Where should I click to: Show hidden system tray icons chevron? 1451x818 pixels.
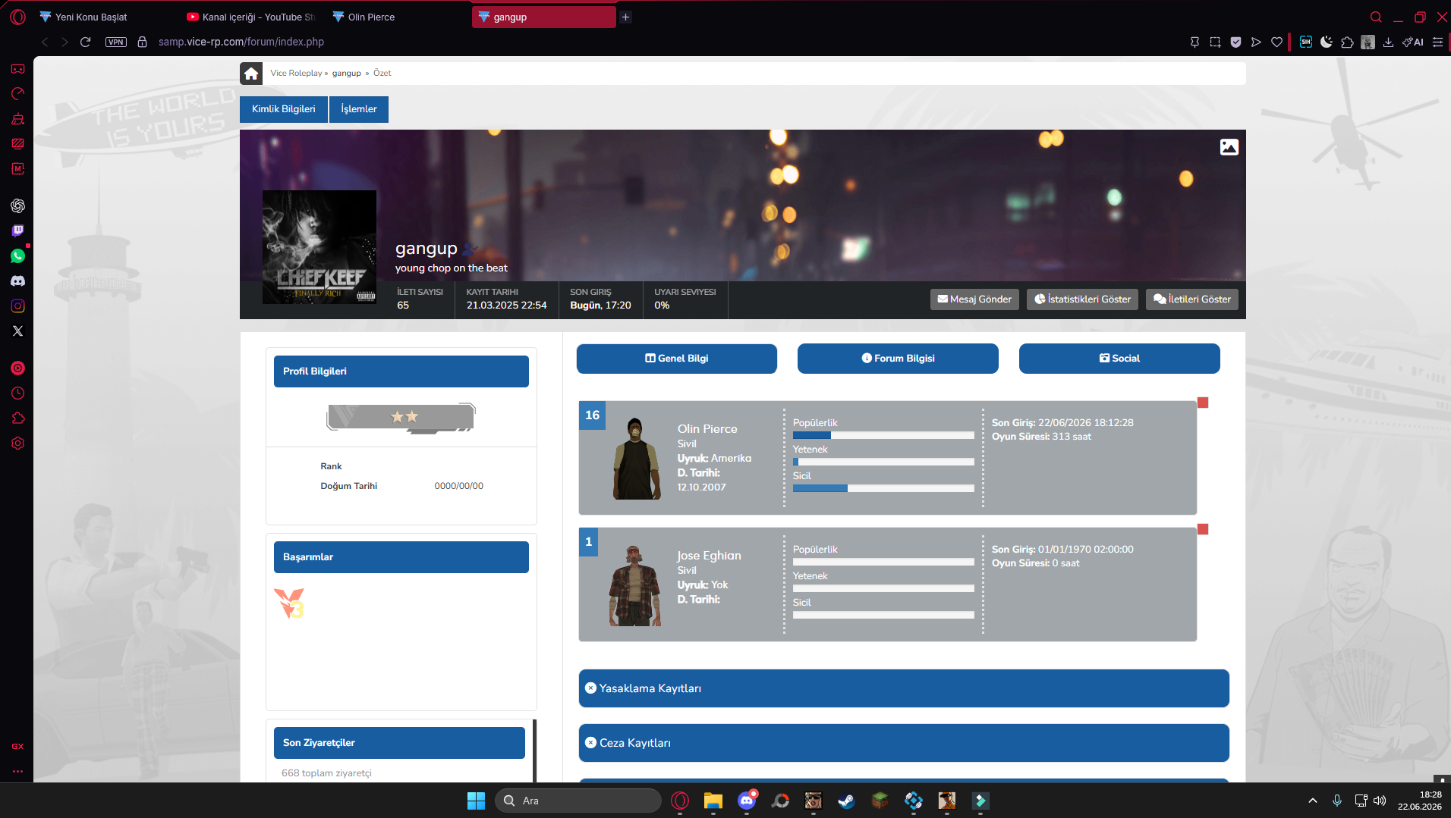click(x=1312, y=801)
